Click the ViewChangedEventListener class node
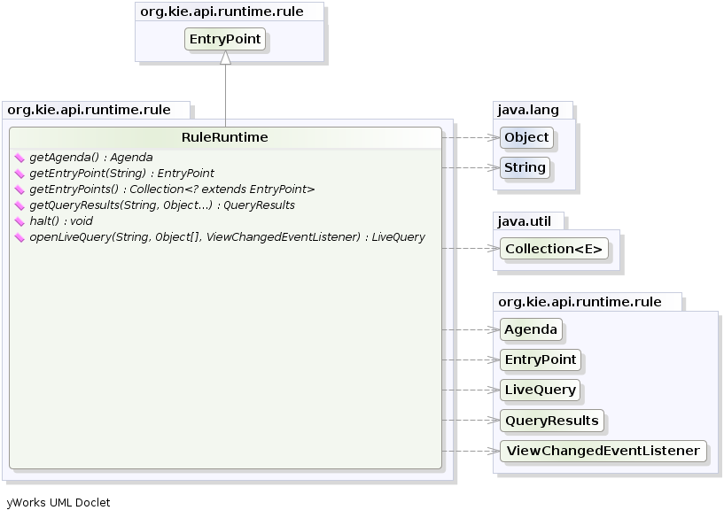This screenshot has width=724, height=518. click(603, 451)
